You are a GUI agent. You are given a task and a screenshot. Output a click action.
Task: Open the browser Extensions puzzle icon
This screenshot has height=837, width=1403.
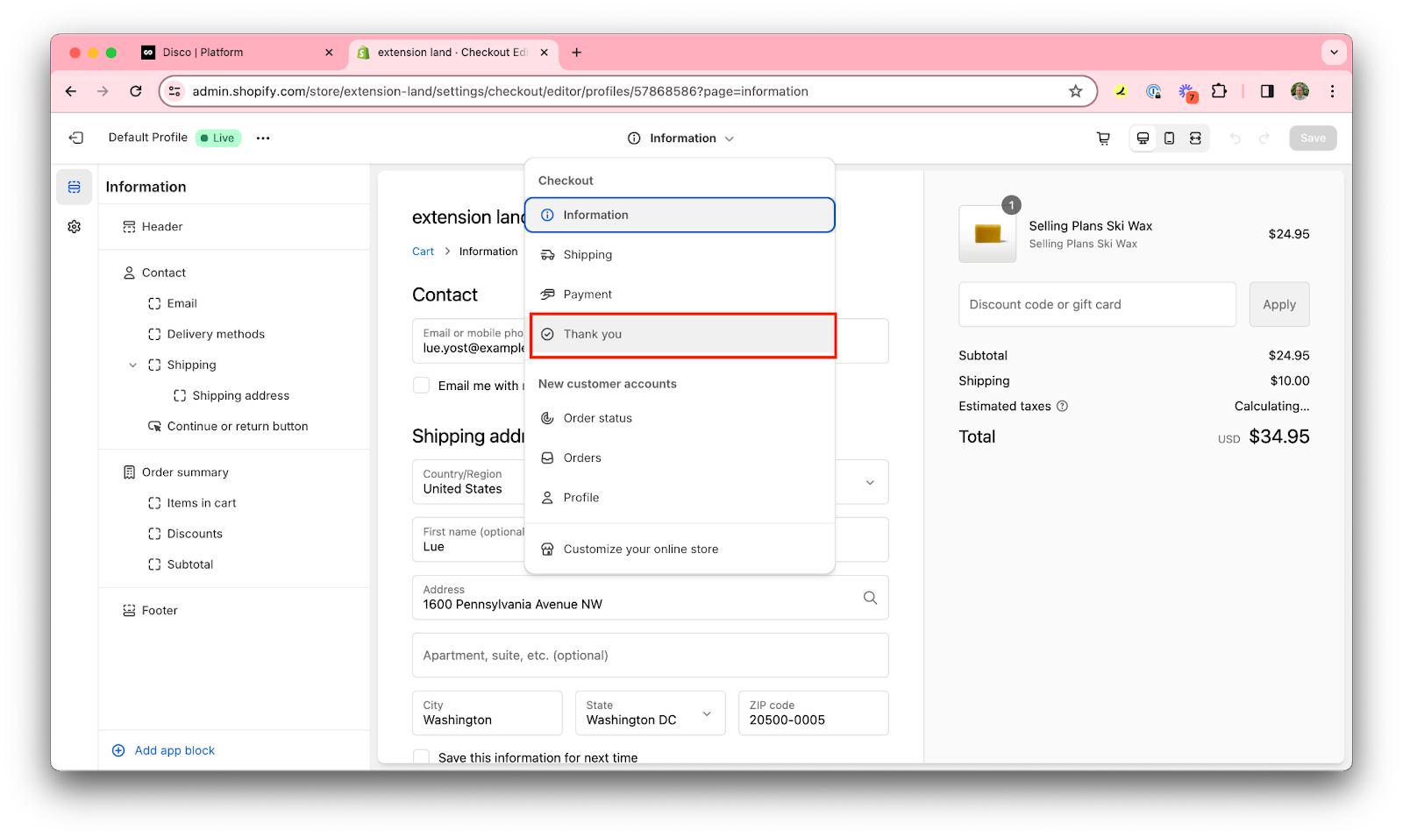(x=1219, y=91)
